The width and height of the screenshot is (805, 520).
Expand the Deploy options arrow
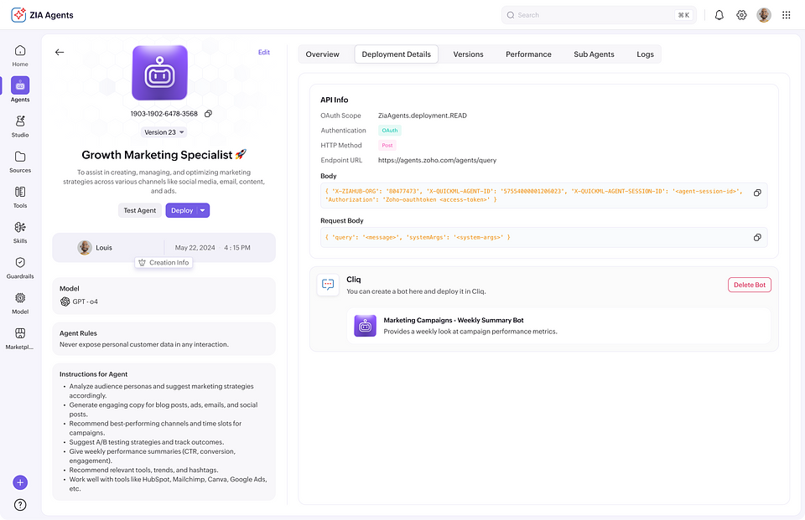point(203,210)
